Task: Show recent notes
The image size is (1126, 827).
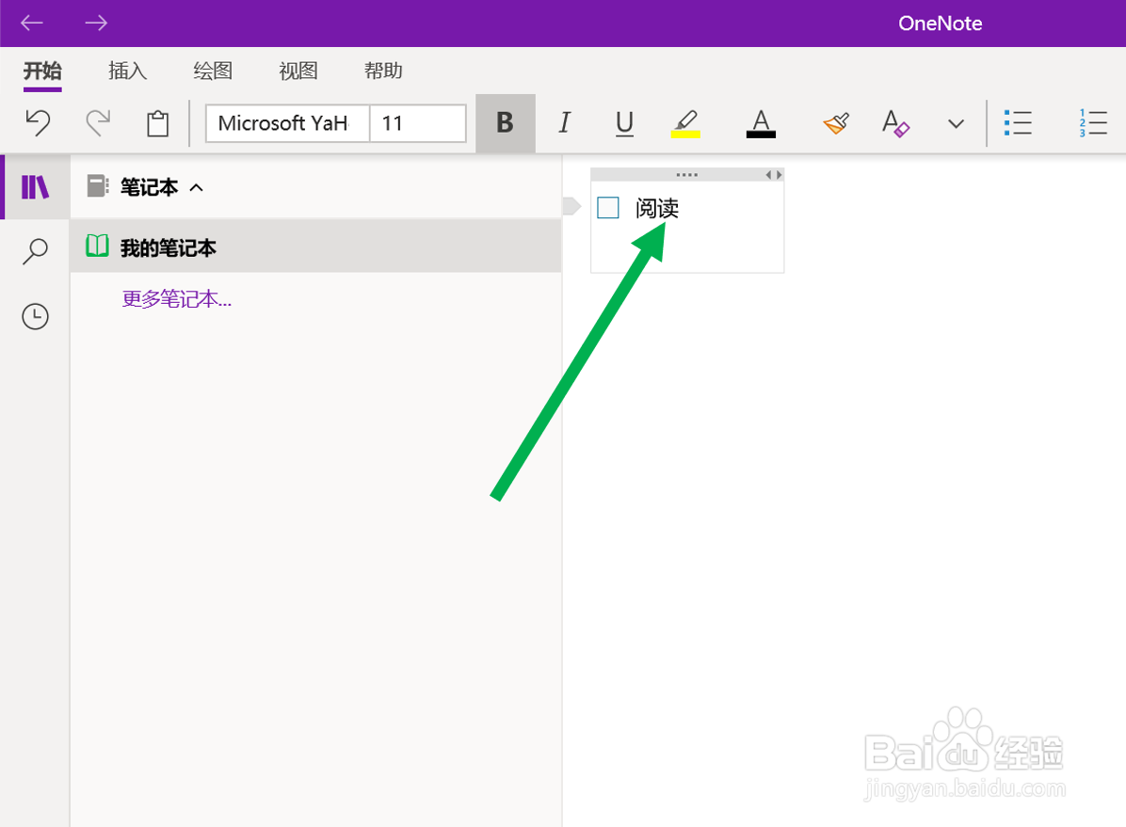Action: tap(35, 316)
